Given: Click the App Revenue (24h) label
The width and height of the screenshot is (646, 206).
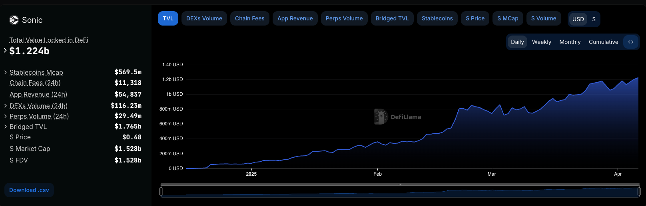Looking at the screenshot, I should (38, 94).
